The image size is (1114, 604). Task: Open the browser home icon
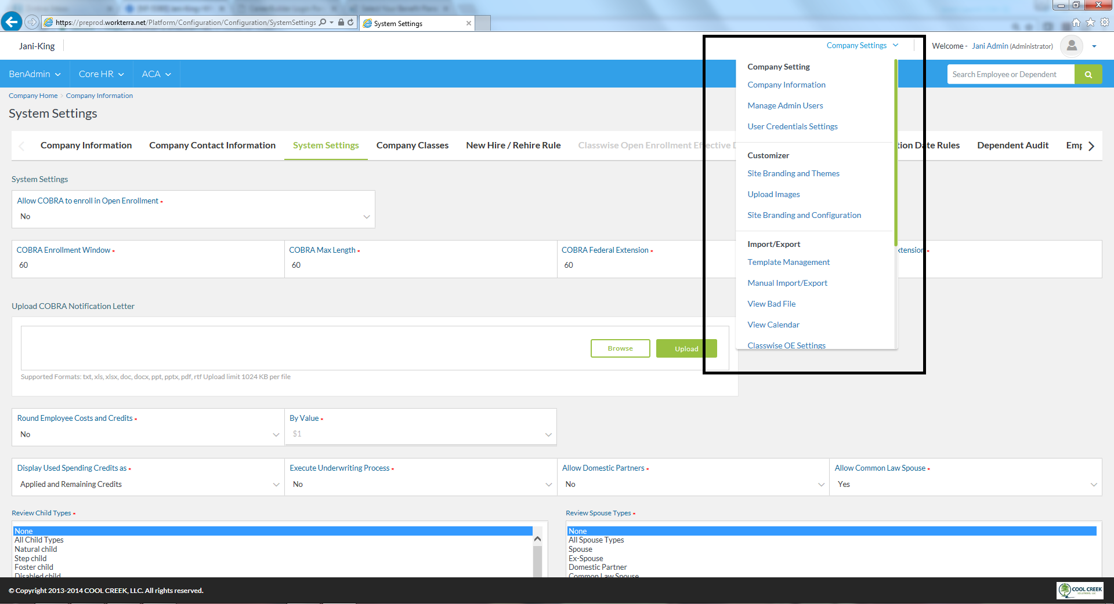1076,22
